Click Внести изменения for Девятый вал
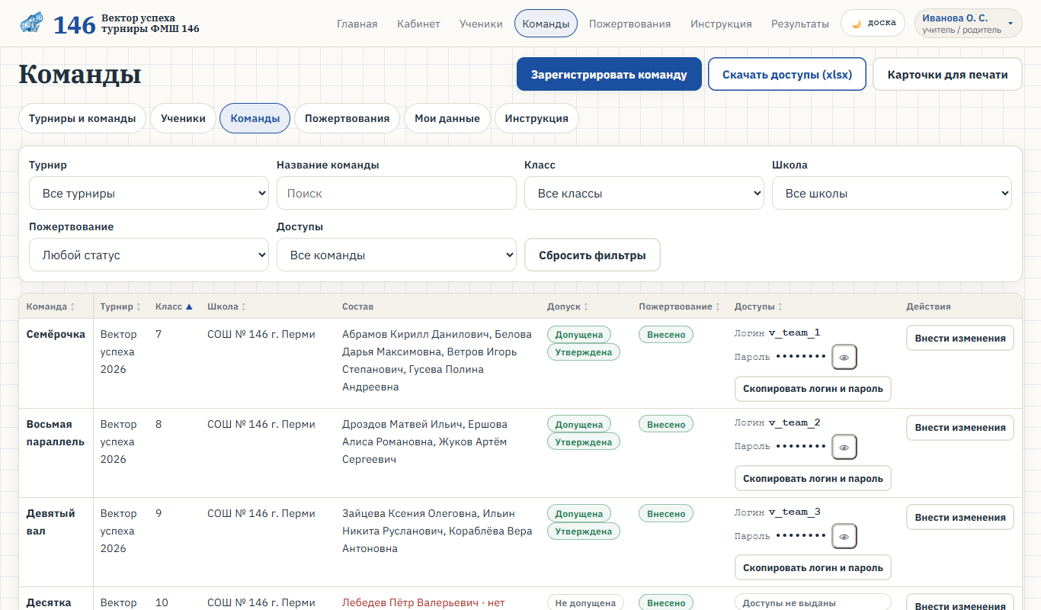This screenshot has width=1041, height=610. [960, 517]
